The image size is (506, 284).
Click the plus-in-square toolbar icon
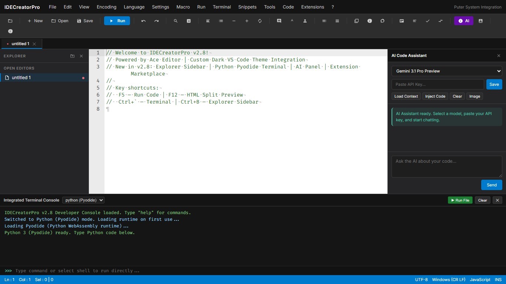pyautogui.click(x=189, y=21)
